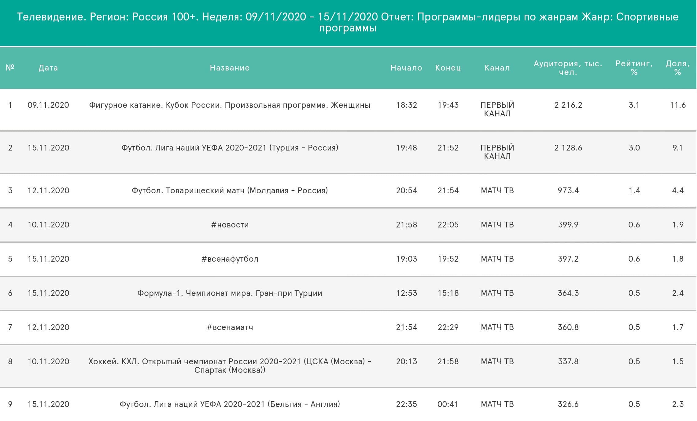Click МАТЧ ТВ in the Бельгия - Англия row
This screenshot has width=697, height=421.
[x=497, y=404]
